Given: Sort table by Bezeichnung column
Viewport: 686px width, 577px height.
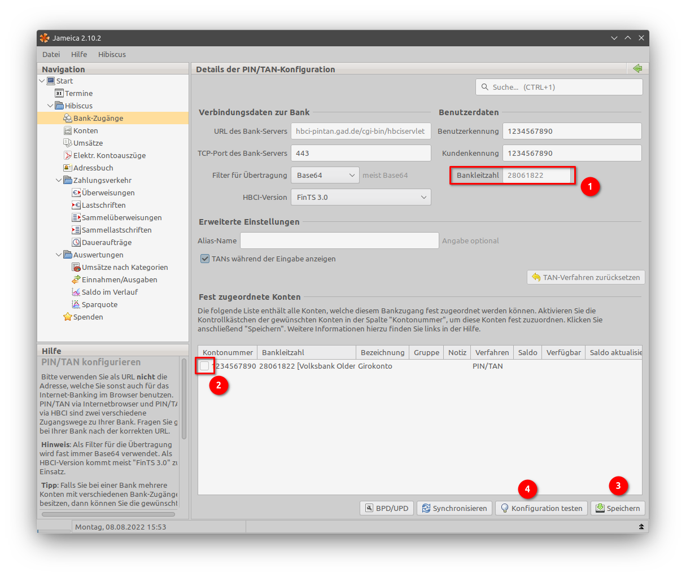Looking at the screenshot, I should (x=382, y=352).
